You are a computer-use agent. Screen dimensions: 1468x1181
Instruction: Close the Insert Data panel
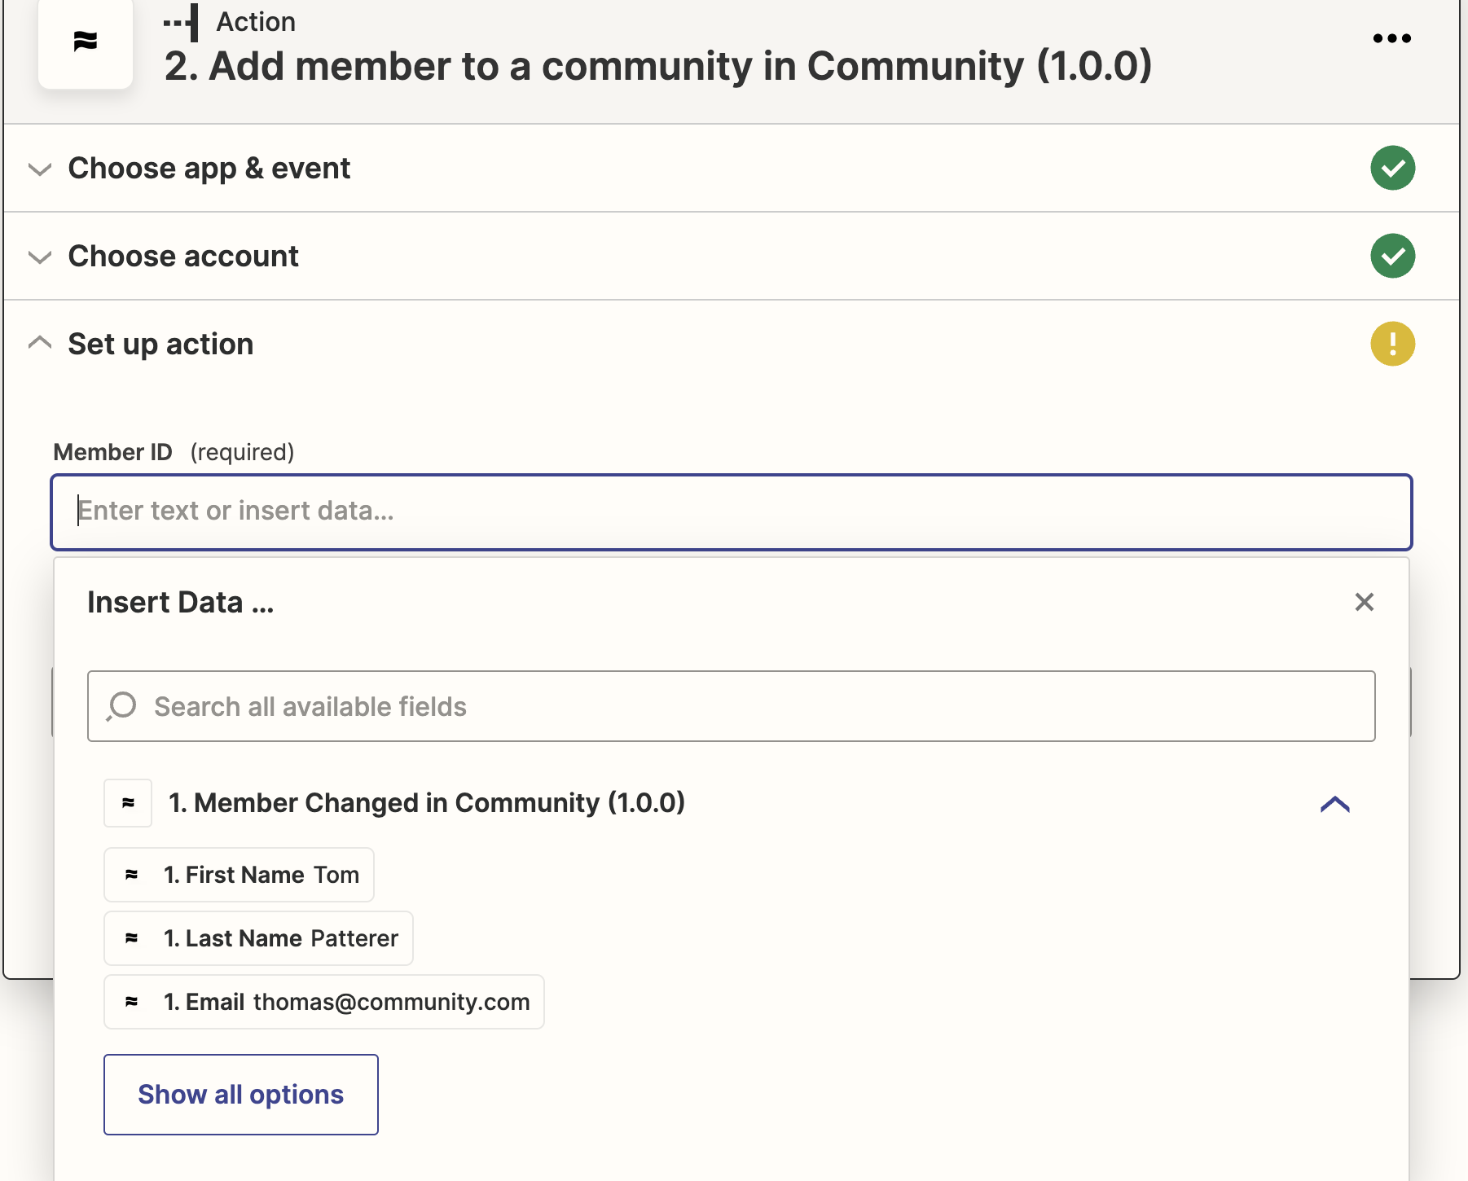pyautogui.click(x=1364, y=602)
